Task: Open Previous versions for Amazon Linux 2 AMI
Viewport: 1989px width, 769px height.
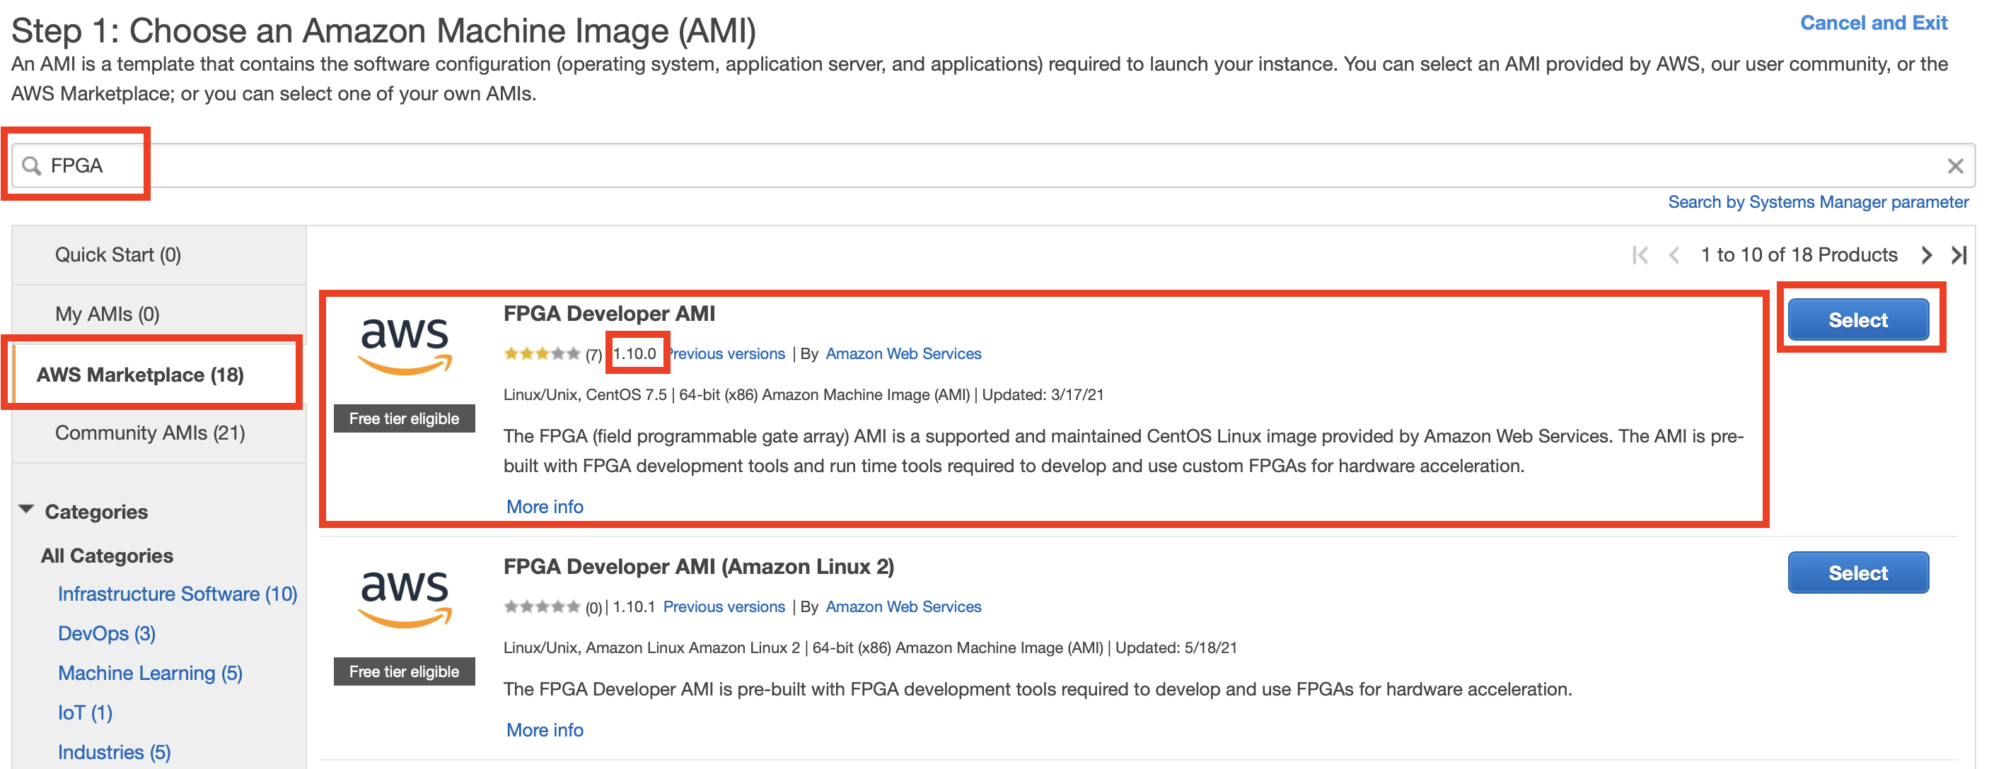Action: tap(724, 607)
